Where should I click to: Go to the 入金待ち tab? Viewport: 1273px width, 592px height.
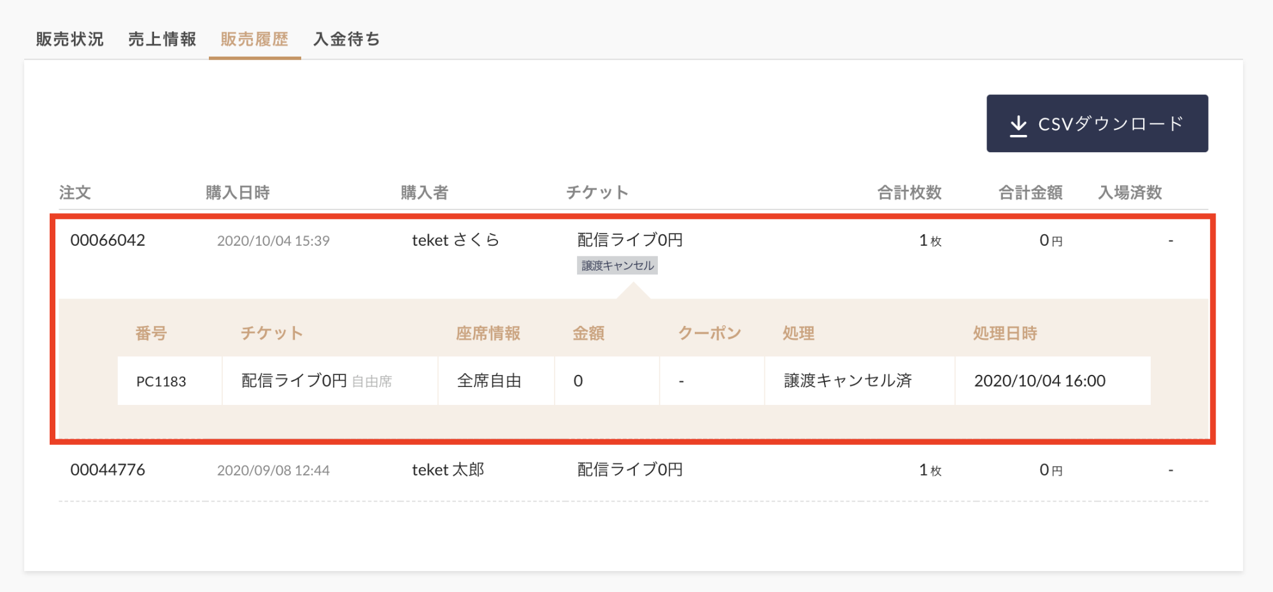click(347, 39)
